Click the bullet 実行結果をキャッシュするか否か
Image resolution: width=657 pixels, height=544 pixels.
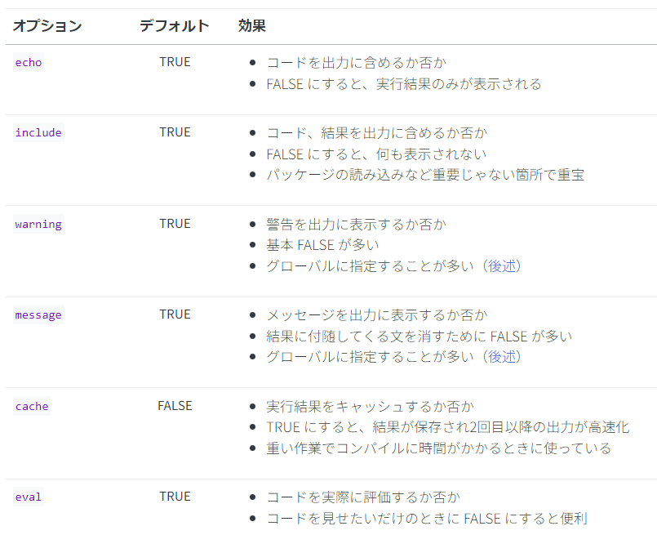(x=371, y=407)
